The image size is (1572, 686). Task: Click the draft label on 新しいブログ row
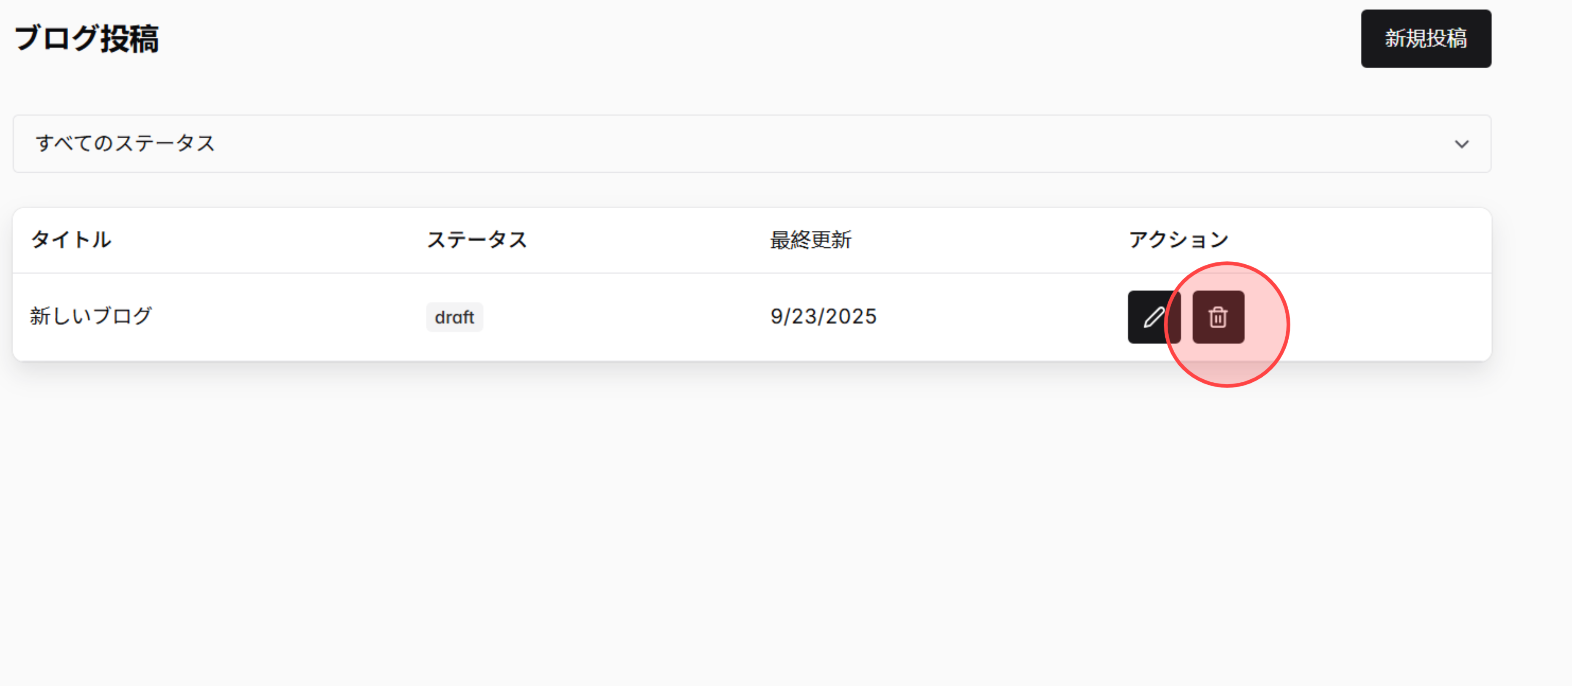tap(454, 317)
